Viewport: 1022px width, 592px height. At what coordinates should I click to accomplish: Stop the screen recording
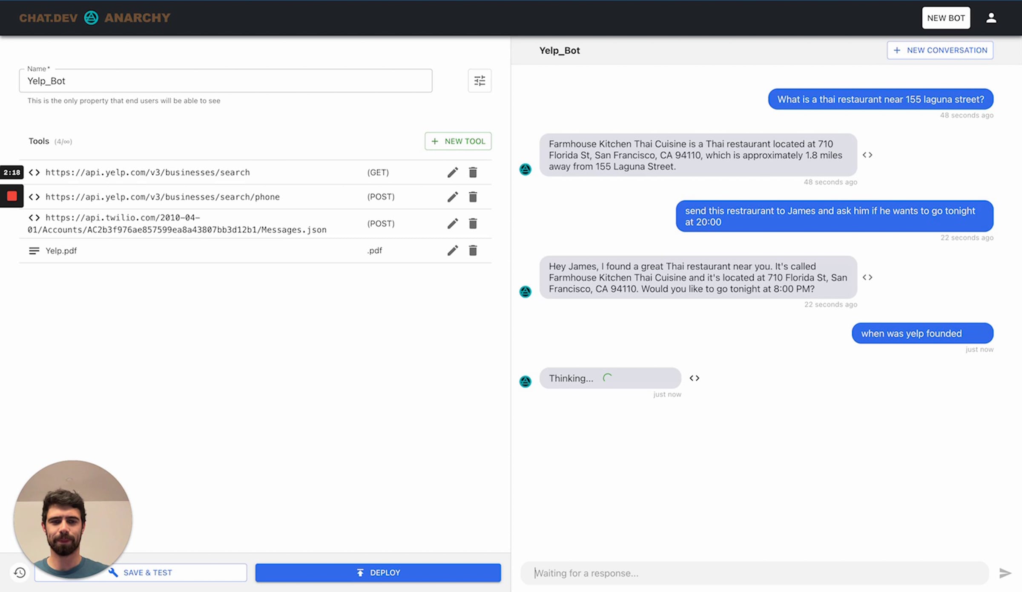coord(12,196)
